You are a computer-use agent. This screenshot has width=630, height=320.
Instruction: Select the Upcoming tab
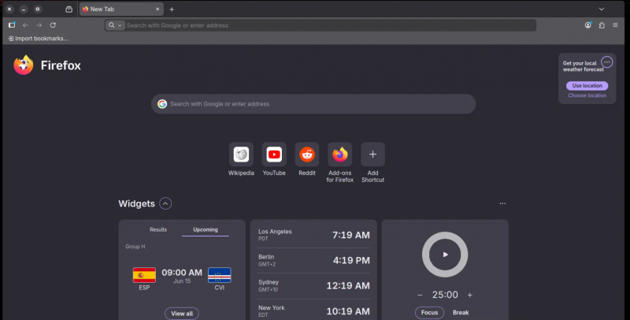tap(206, 229)
